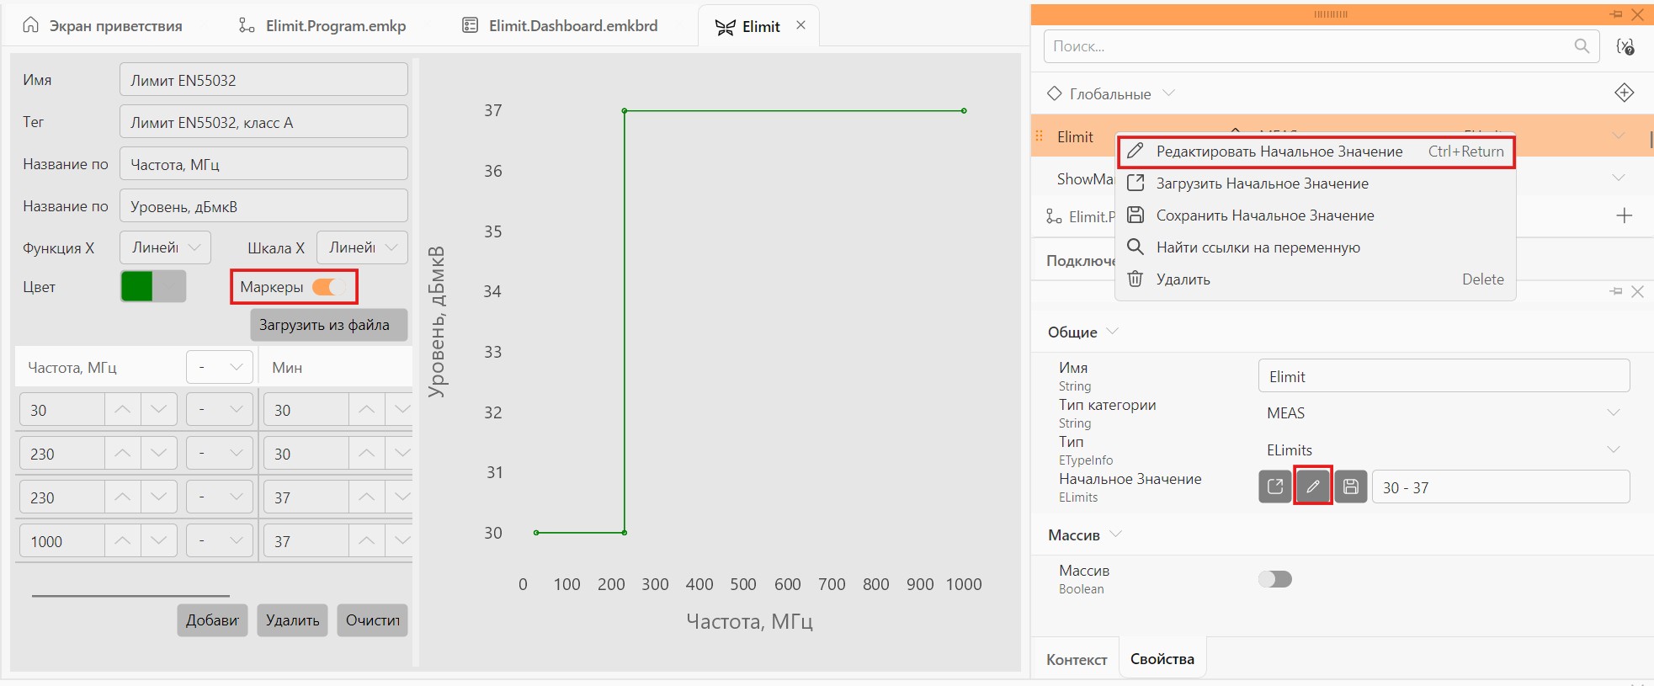Screen dimensions: 1654x686
Task: Click the load initial value button in Properties
Action: pyautogui.click(x=1275, y=487)
